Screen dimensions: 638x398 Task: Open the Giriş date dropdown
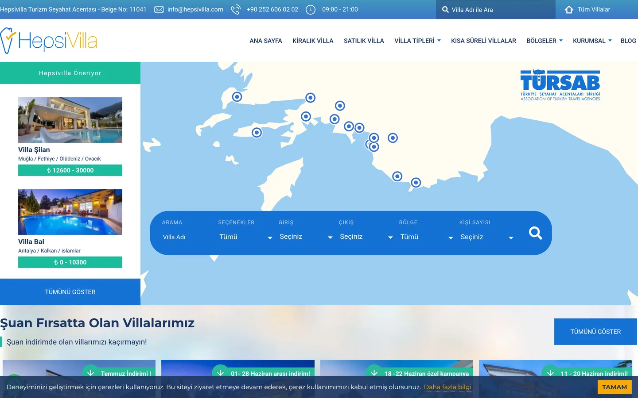click(306, 237)
